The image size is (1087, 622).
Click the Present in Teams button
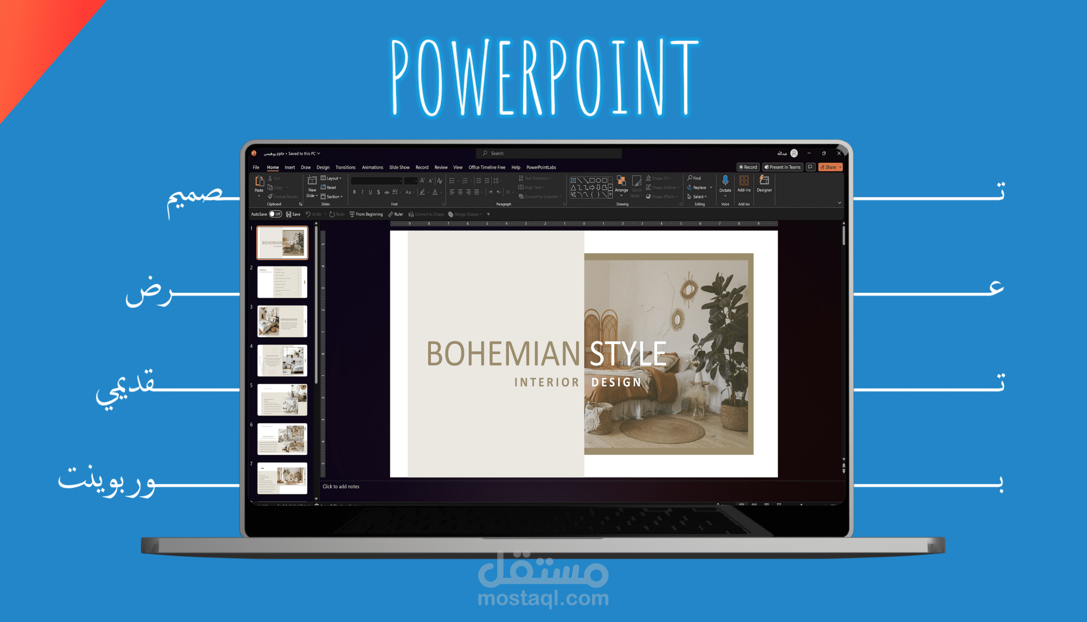click(x=783, y=167)
